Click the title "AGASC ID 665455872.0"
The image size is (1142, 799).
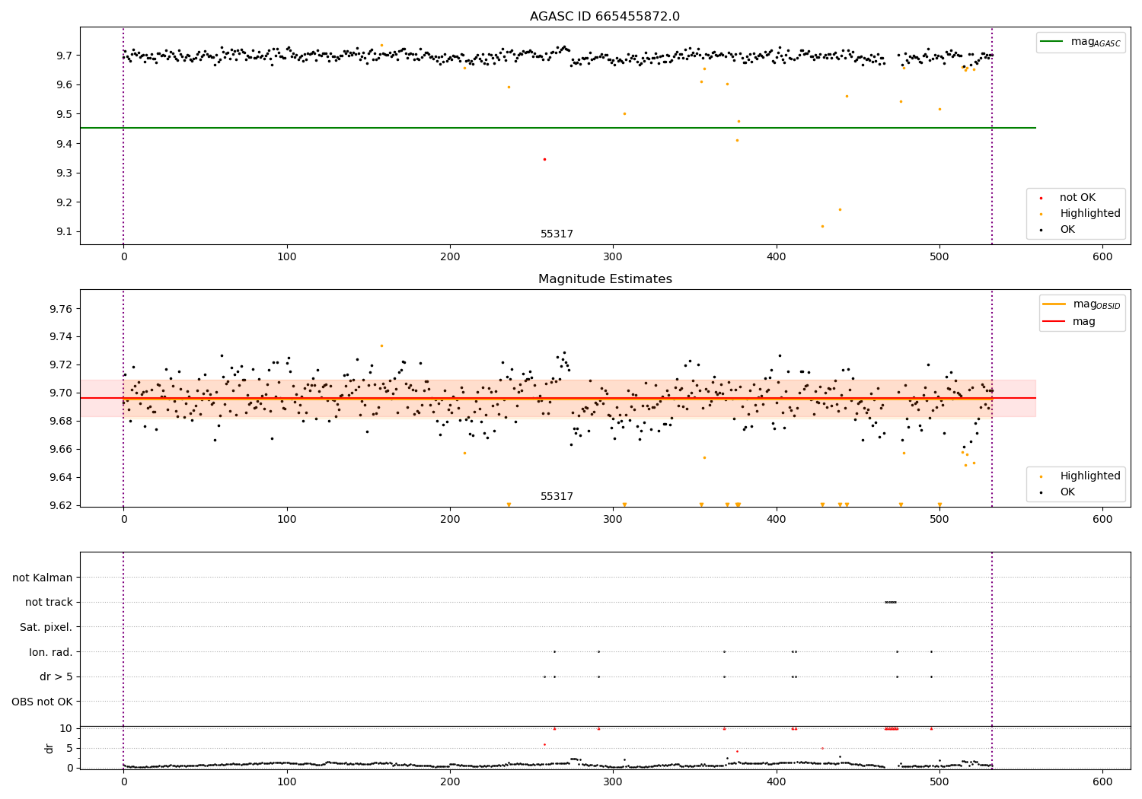coord(604,17)
